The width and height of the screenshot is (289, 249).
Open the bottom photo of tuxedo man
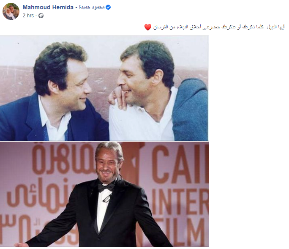[x=104, y=194]
